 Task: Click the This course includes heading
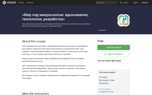(x=107, y=72)
